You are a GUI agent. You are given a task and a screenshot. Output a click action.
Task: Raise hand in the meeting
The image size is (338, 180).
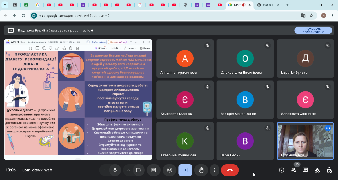tap(201, 170)
